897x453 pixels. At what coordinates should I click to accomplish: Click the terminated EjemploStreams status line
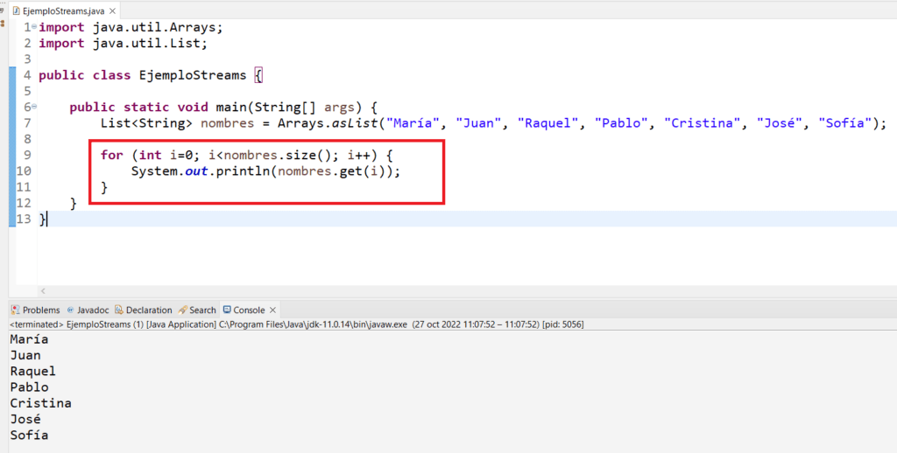(296, 324)
